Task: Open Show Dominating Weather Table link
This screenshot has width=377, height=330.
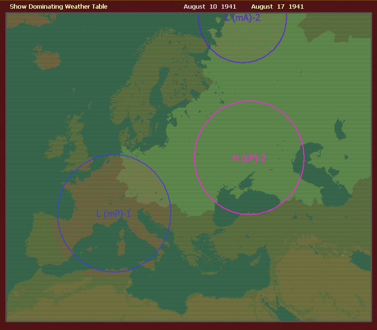Action: (58, 6)
